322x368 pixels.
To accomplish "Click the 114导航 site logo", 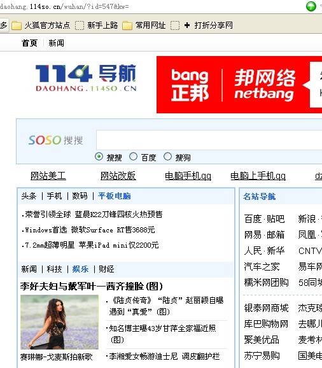I will click(x=86, y=78).
